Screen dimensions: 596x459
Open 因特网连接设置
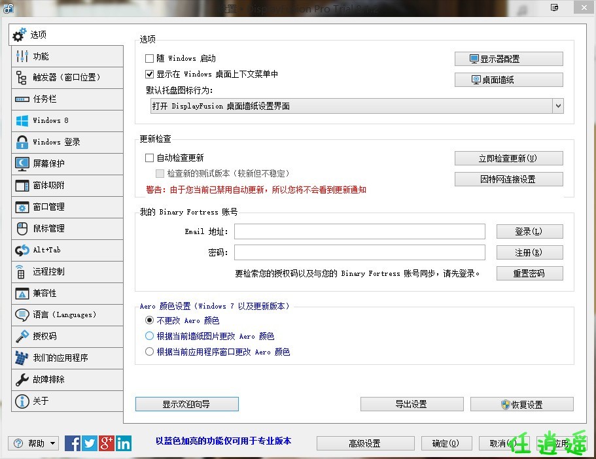click(x=509, y=179)
